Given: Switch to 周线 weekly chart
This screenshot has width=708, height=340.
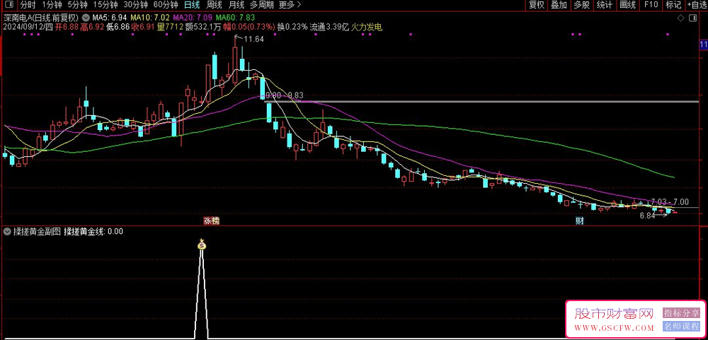Looking at the screenshot, I should pos(213,5).
